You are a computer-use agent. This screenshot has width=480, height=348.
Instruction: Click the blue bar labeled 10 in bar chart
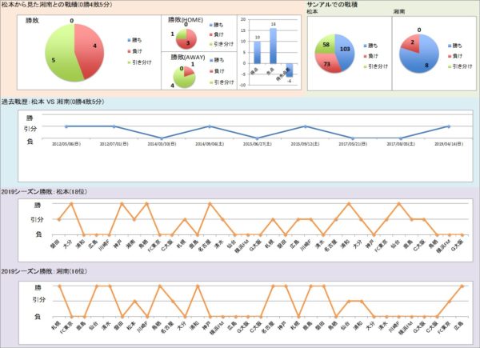click(258, 53)
